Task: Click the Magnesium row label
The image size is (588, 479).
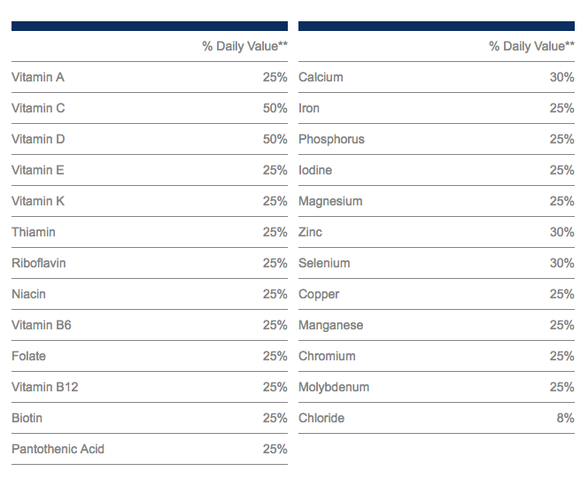Action: tap(330, 201)
